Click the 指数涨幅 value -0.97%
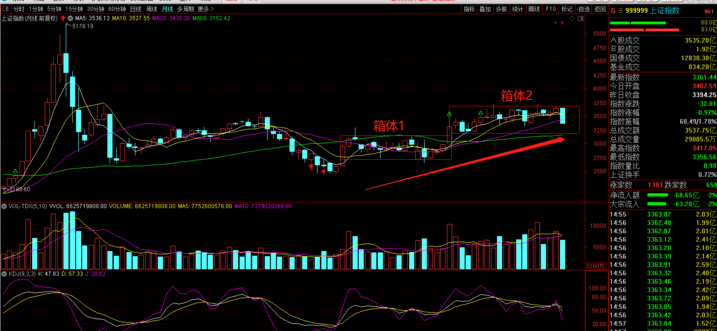The height and width of the screenshot is (331, 717). [706, 113]
